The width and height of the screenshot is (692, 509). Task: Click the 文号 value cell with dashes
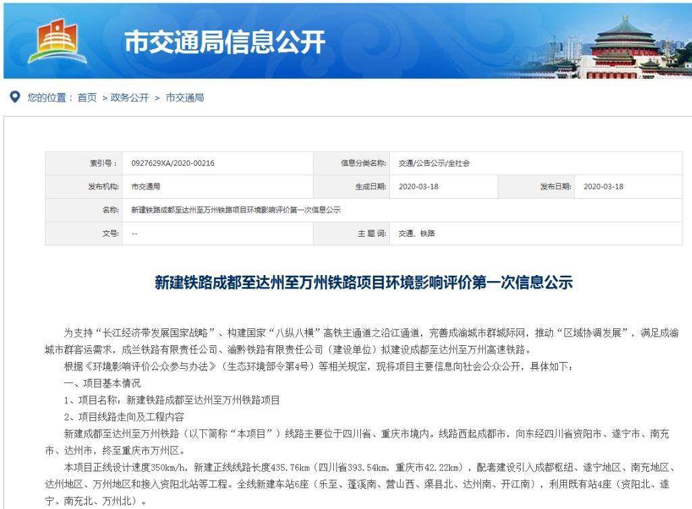135,233
